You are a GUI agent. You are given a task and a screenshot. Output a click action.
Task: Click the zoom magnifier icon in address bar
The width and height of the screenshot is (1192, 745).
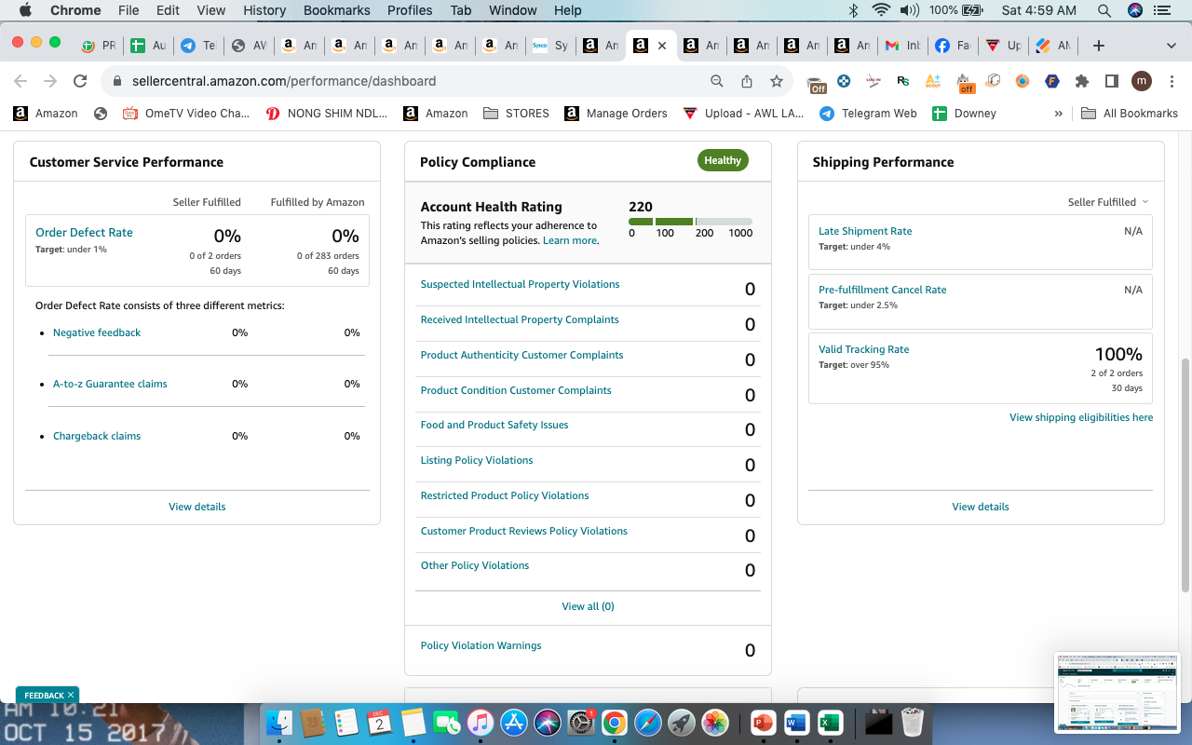click(x=717, y=81)
